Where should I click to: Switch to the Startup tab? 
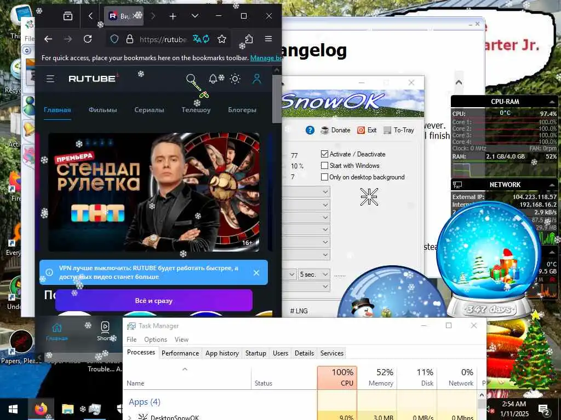[x=255, y=353]
